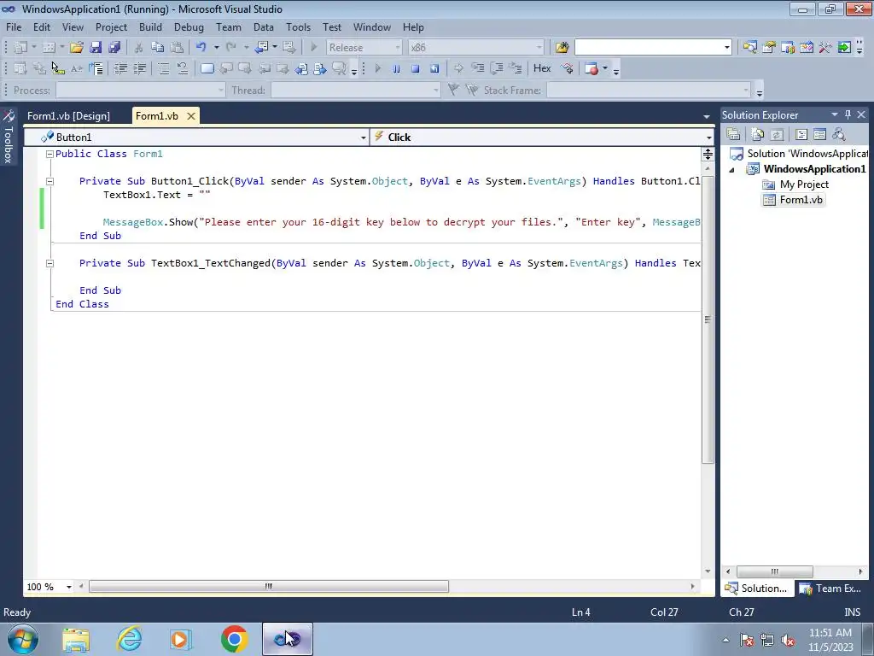Open the Button1 class name dropdown
Viewport: 874px width, 656px height.
(x=363, y=138)
